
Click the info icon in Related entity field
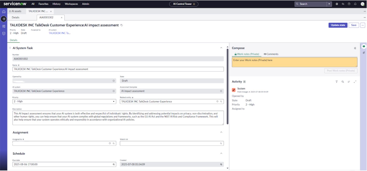[217, 102]
